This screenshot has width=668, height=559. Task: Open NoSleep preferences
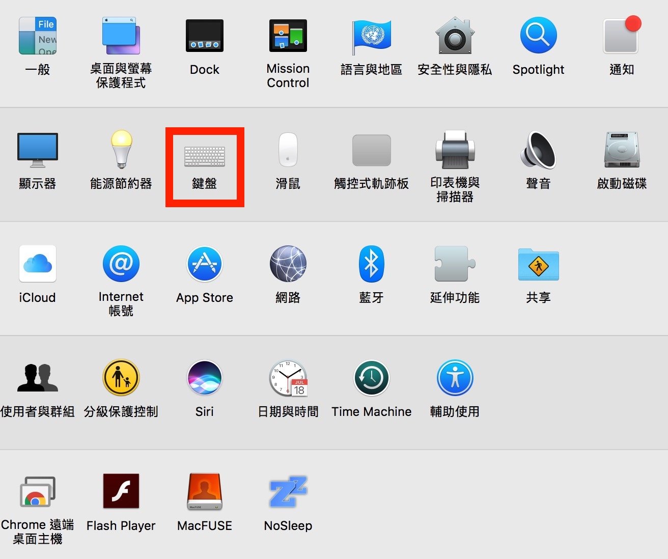(x=288, y=491)
